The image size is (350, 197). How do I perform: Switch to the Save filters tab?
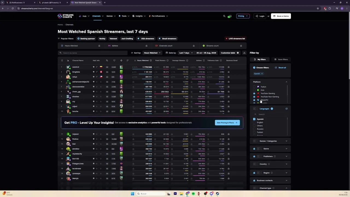coord(281,59)
